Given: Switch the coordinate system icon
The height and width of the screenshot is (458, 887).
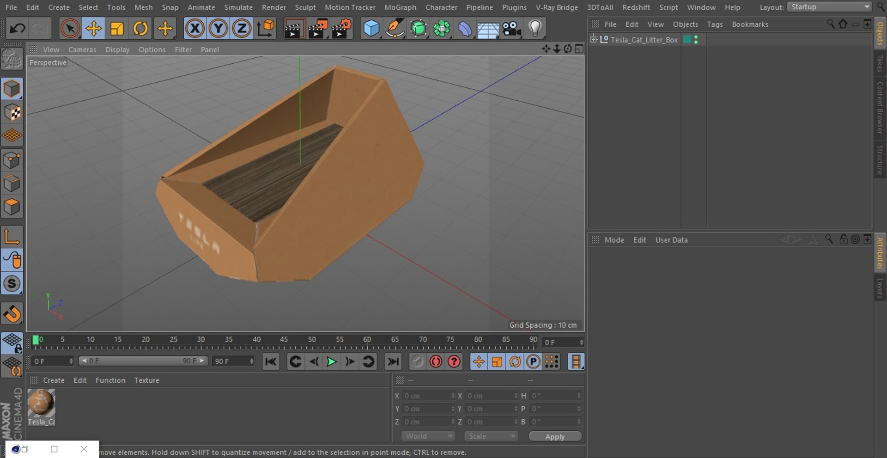Looking at the screenshot, I should (x=266, y=29).
